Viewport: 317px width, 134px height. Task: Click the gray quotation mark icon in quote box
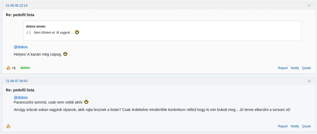[x=29, y=32]
